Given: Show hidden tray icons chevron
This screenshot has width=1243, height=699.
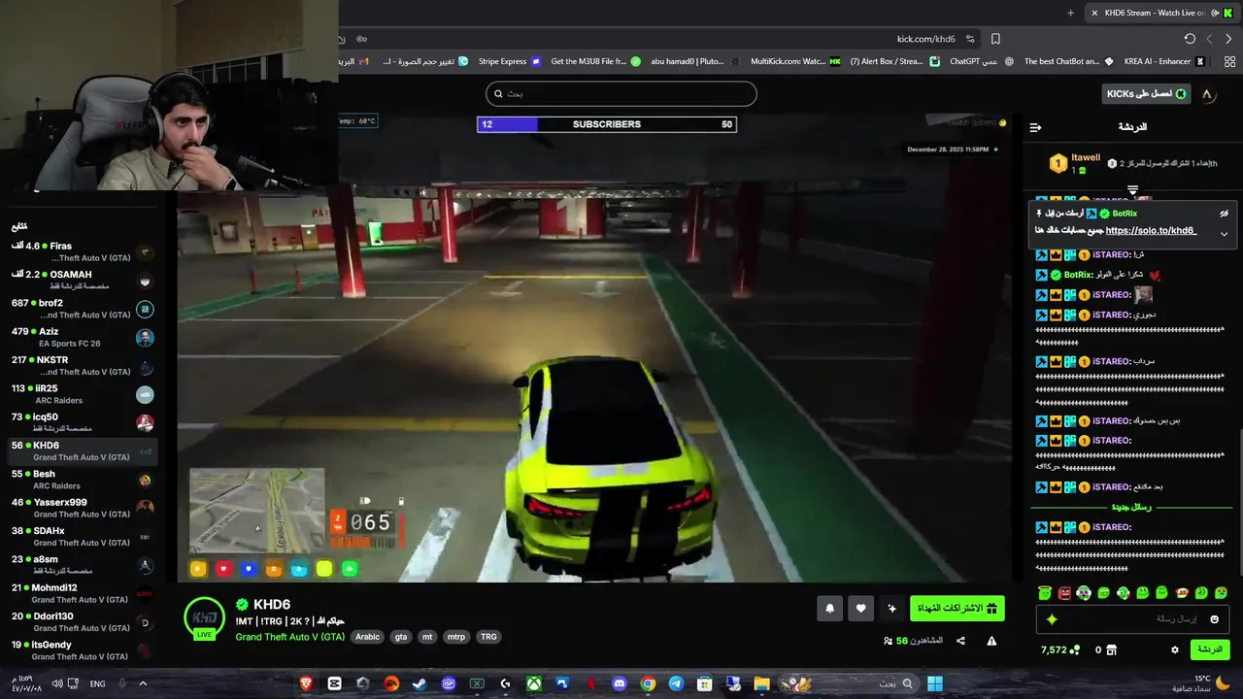Looking at the screenshot, I should [143, 683].
